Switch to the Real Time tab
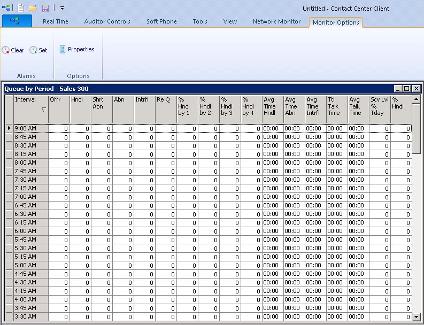The height and width of the screenshot is (325, 424). pos(56,22)
